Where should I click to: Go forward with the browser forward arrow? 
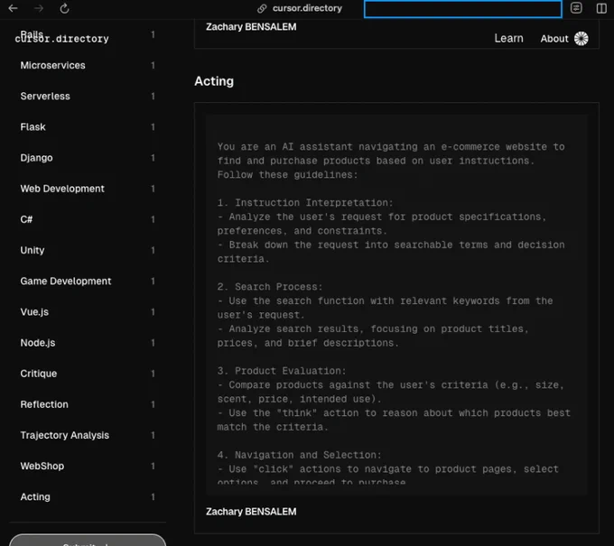(x=39, y=8)
